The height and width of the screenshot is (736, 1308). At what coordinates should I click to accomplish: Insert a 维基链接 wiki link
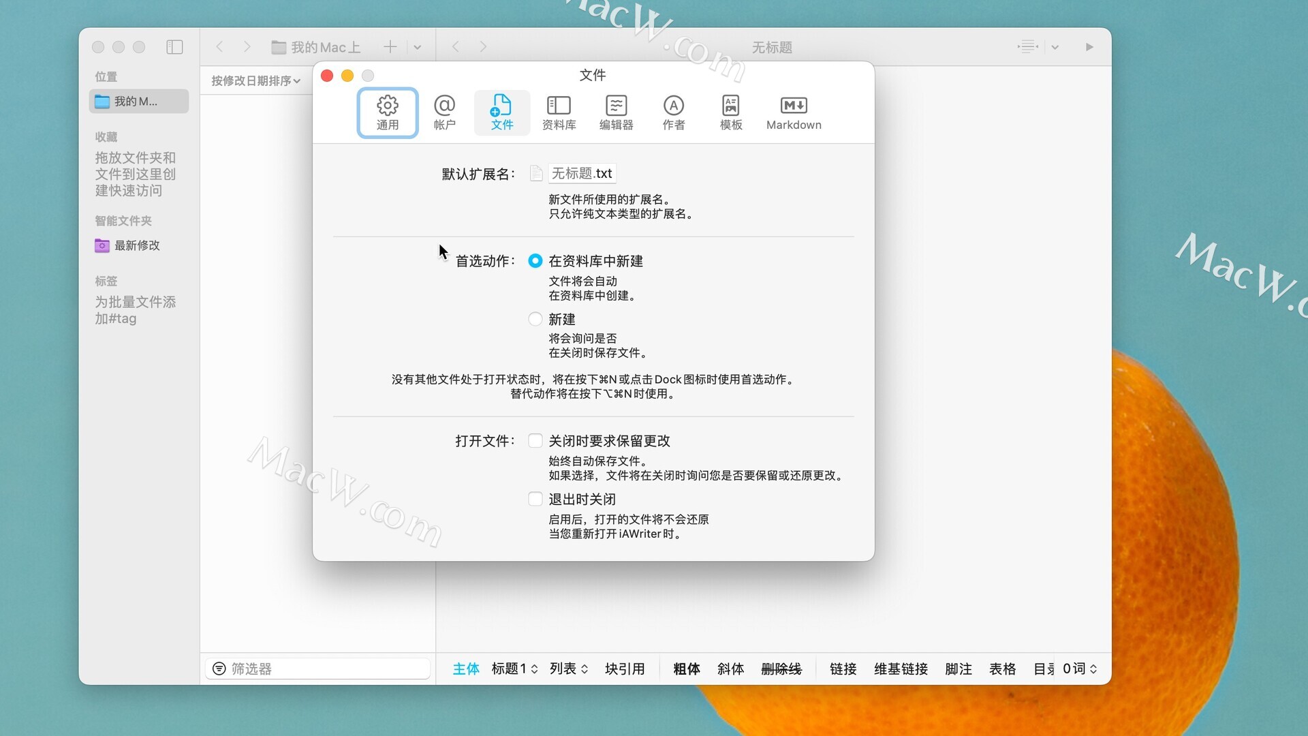[901, 669]
